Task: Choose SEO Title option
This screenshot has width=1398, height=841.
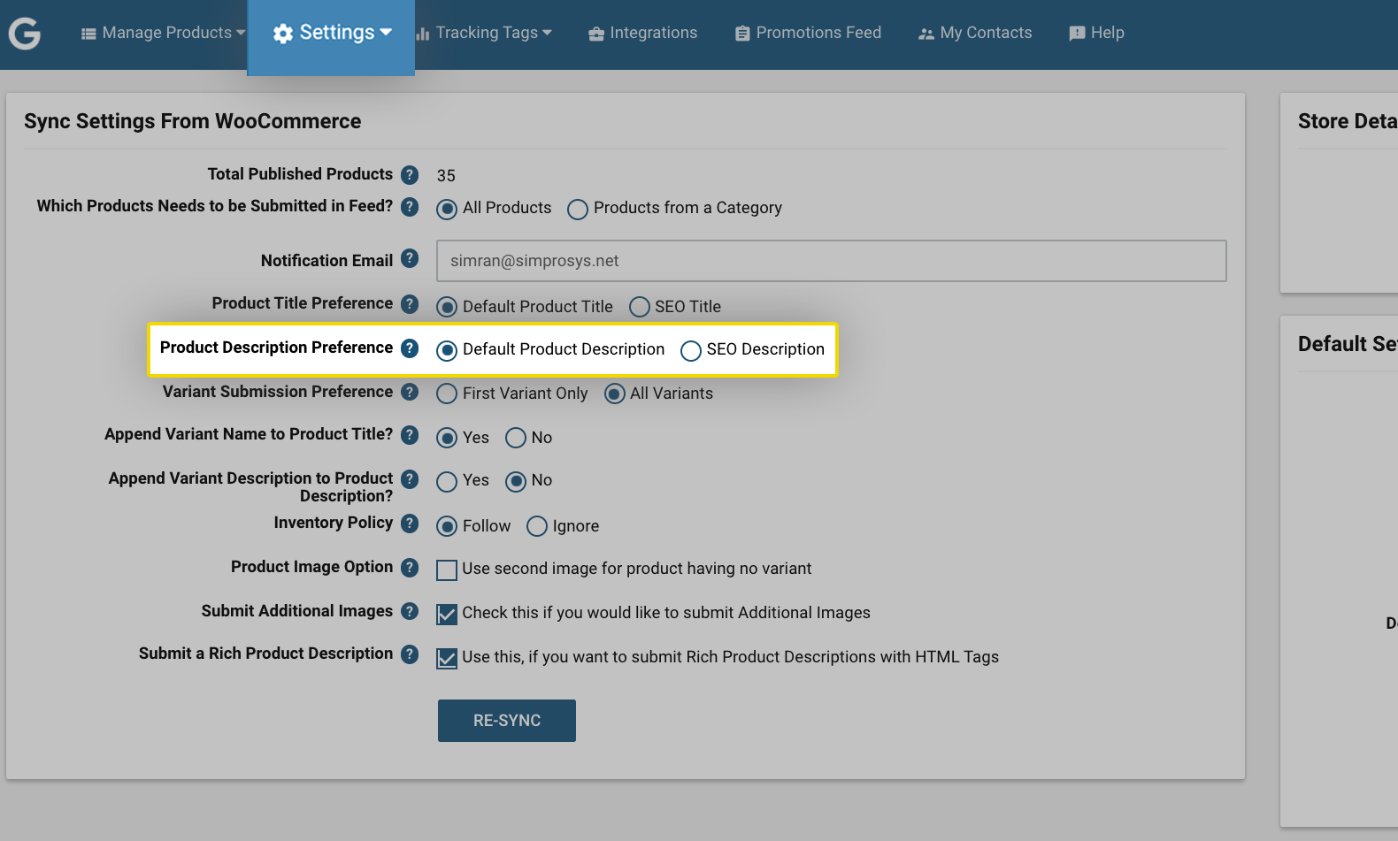Action: pos(640,307)
